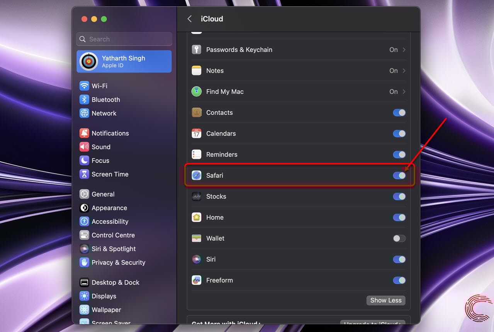Image resolution: width=494 pixels, height=332 pixels.
Task: Click the Notes app icon
Action: pyautogui.click(x=197, y=70)
